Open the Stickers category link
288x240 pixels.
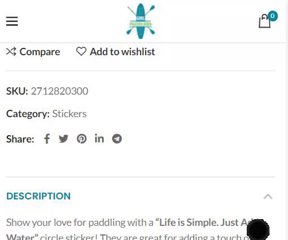click(x=69, y=114)
